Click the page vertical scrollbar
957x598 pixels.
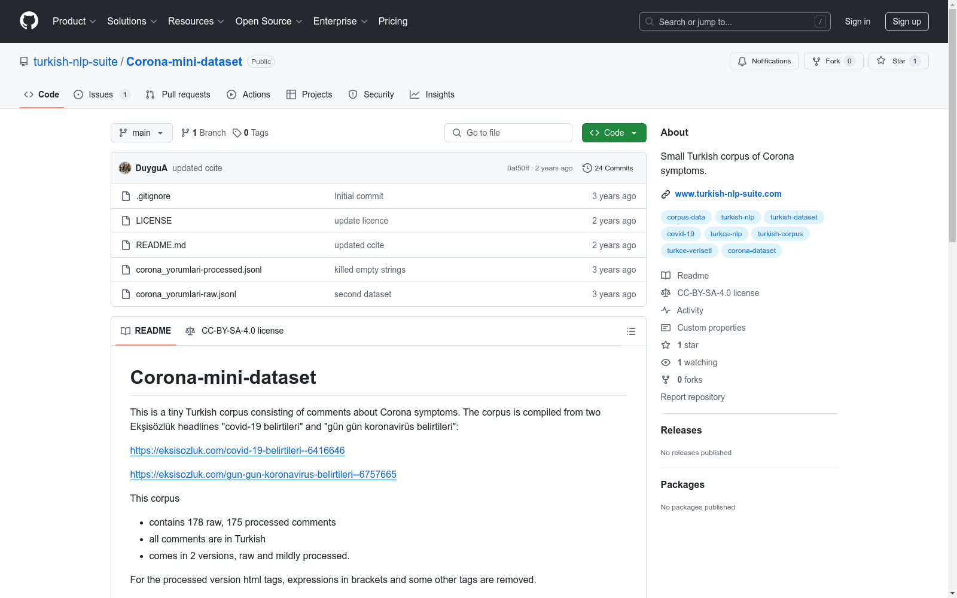(953, 126)
